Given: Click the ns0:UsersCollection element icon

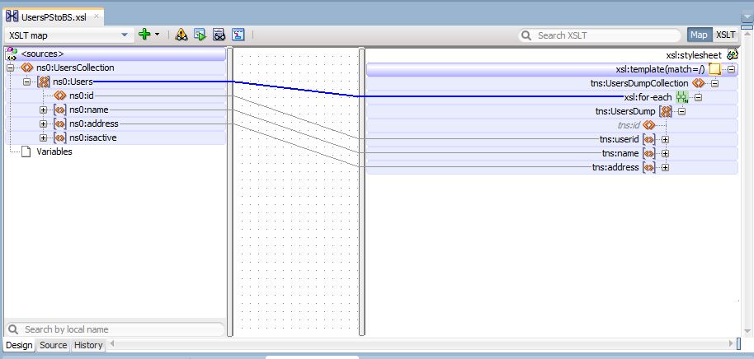Looking at the screenshot, I should point(27,68).
